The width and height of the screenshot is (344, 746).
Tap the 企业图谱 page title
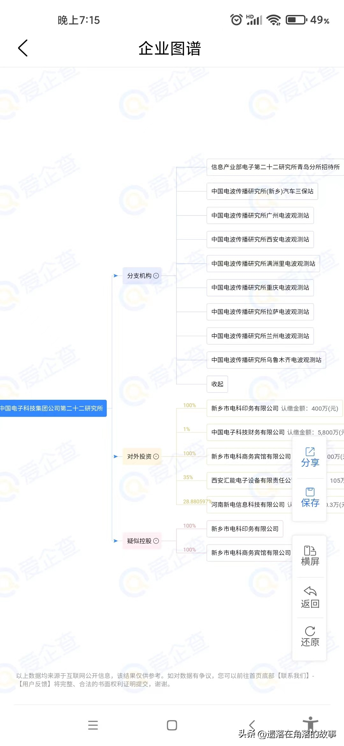tap(170, 48)
